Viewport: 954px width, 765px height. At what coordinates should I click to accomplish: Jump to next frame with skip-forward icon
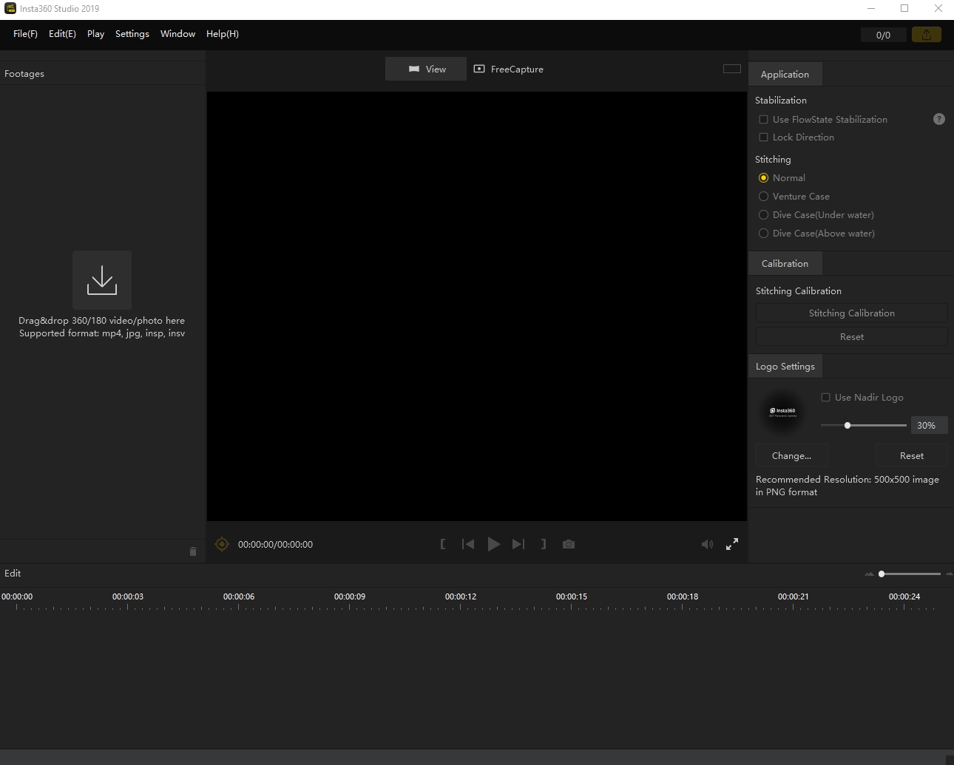518,544
